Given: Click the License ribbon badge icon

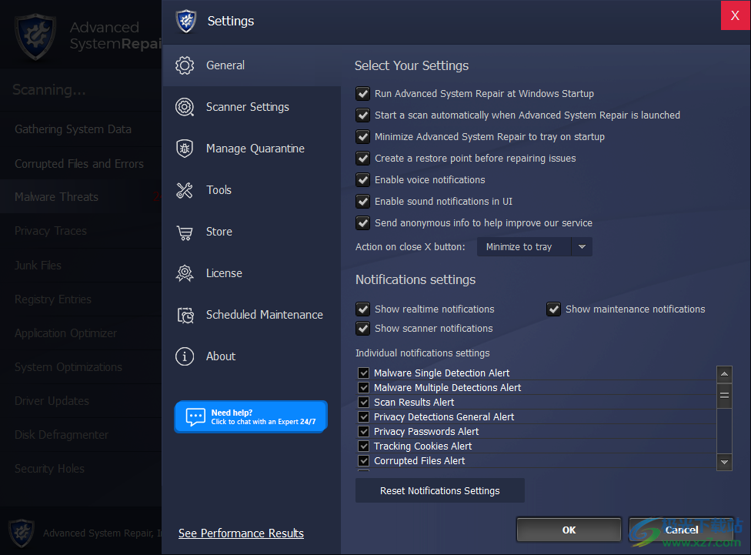Looking at the screenshot, I should [x=185, y=273].
